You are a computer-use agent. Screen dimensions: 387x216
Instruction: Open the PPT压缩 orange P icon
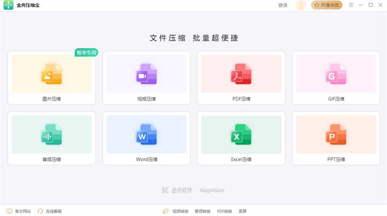336,134
